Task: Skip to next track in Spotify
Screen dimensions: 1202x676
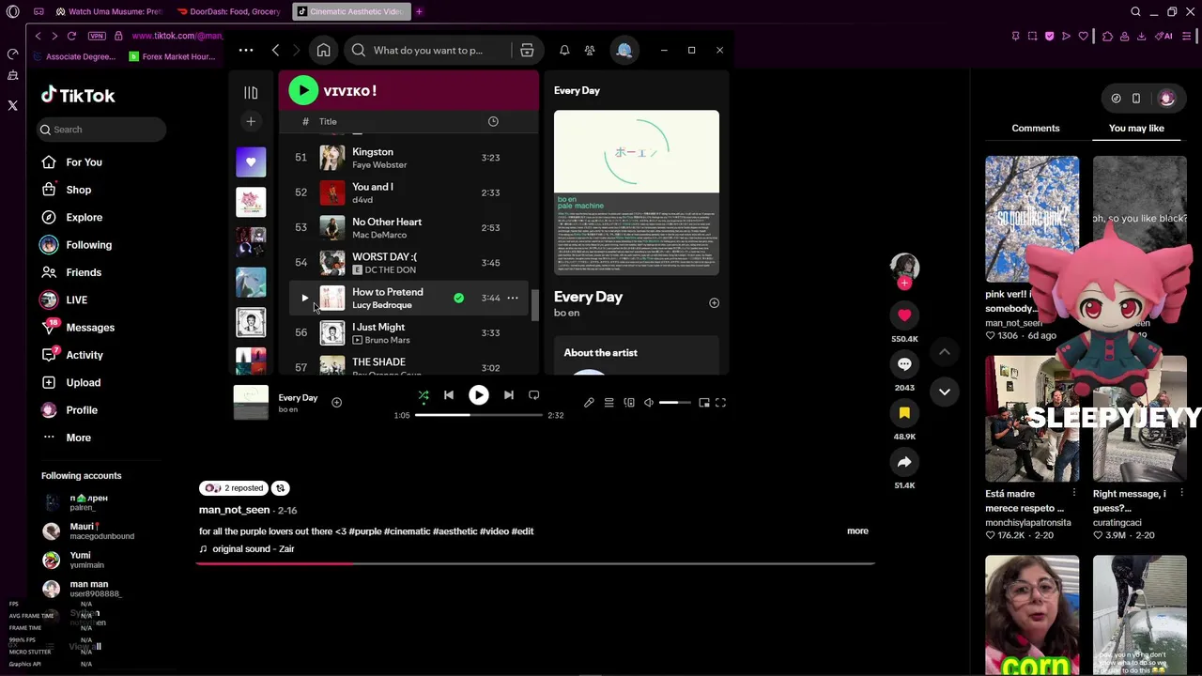Action: click(x=509, y=395)
